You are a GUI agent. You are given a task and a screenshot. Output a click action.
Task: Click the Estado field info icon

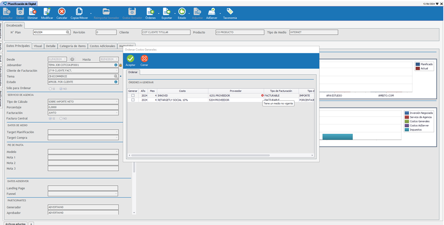coord(116,82)
